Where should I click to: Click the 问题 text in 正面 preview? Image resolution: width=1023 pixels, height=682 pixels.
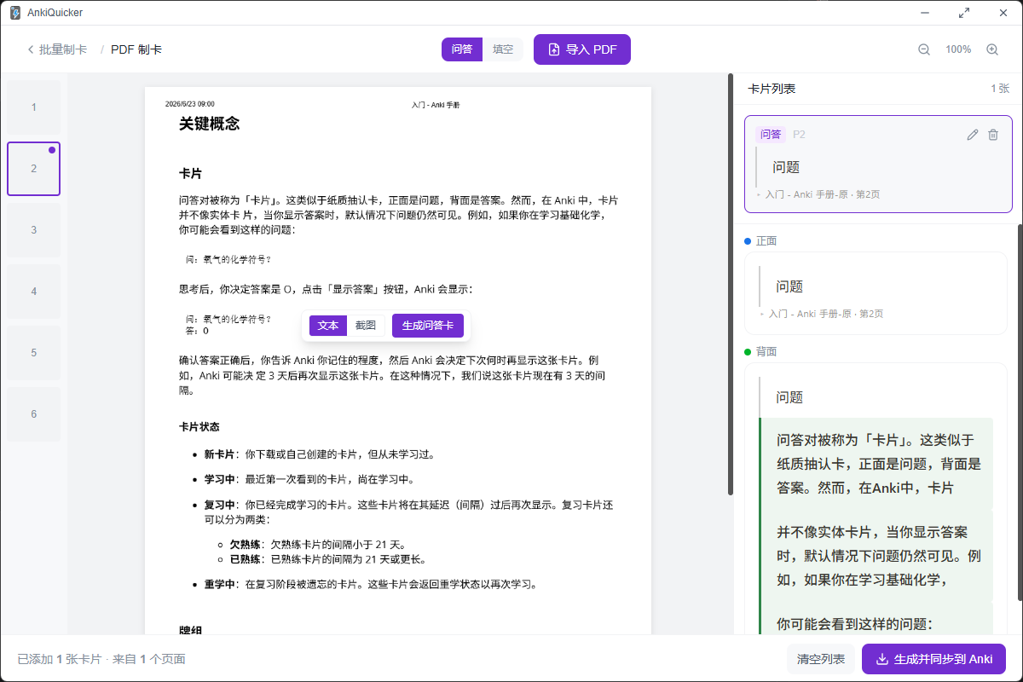[x=789, y=286]
